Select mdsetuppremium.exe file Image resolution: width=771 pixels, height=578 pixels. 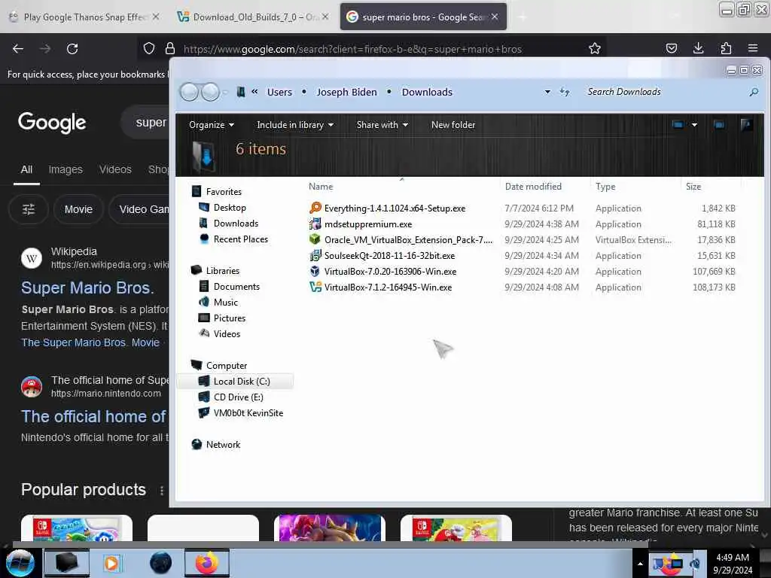367,224
